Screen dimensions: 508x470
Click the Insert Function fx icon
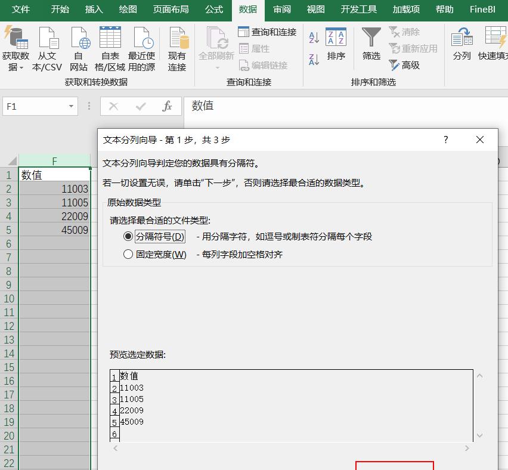[167, 106]
